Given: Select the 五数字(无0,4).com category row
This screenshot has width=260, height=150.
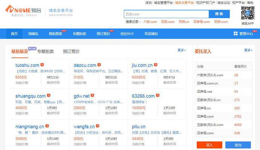Looking at the screenshot, I should (x=224, y=125).
